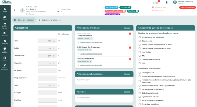Screen dimensions: 197x107
Task: Remove the Périnatalité tag
Action: tap(116, 7)
